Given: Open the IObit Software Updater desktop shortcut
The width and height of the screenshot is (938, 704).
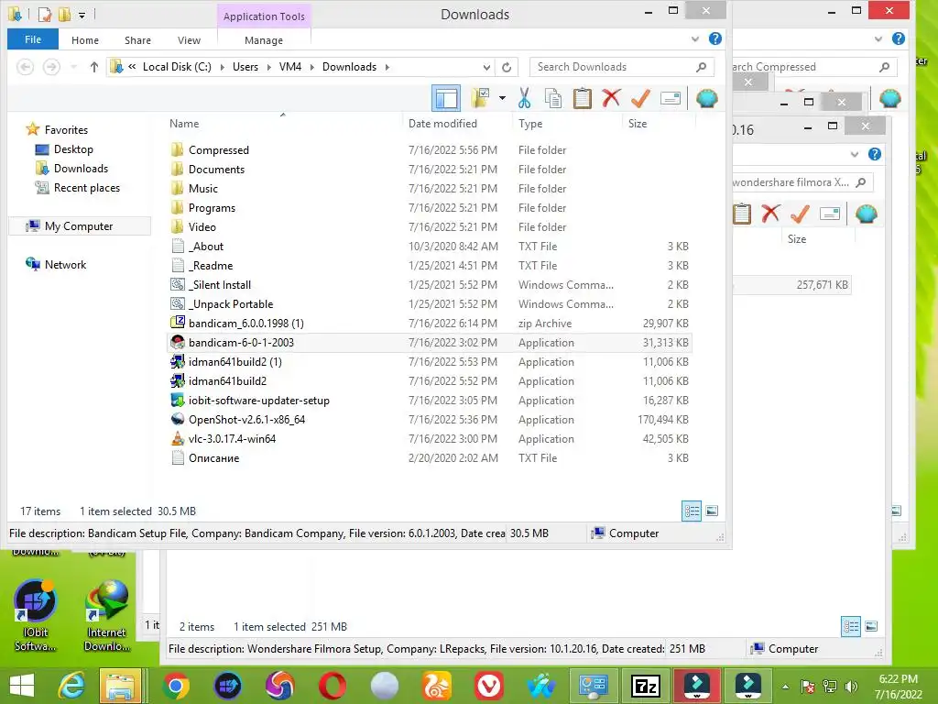Looking at the screenshot, I should tap(36, 615).
